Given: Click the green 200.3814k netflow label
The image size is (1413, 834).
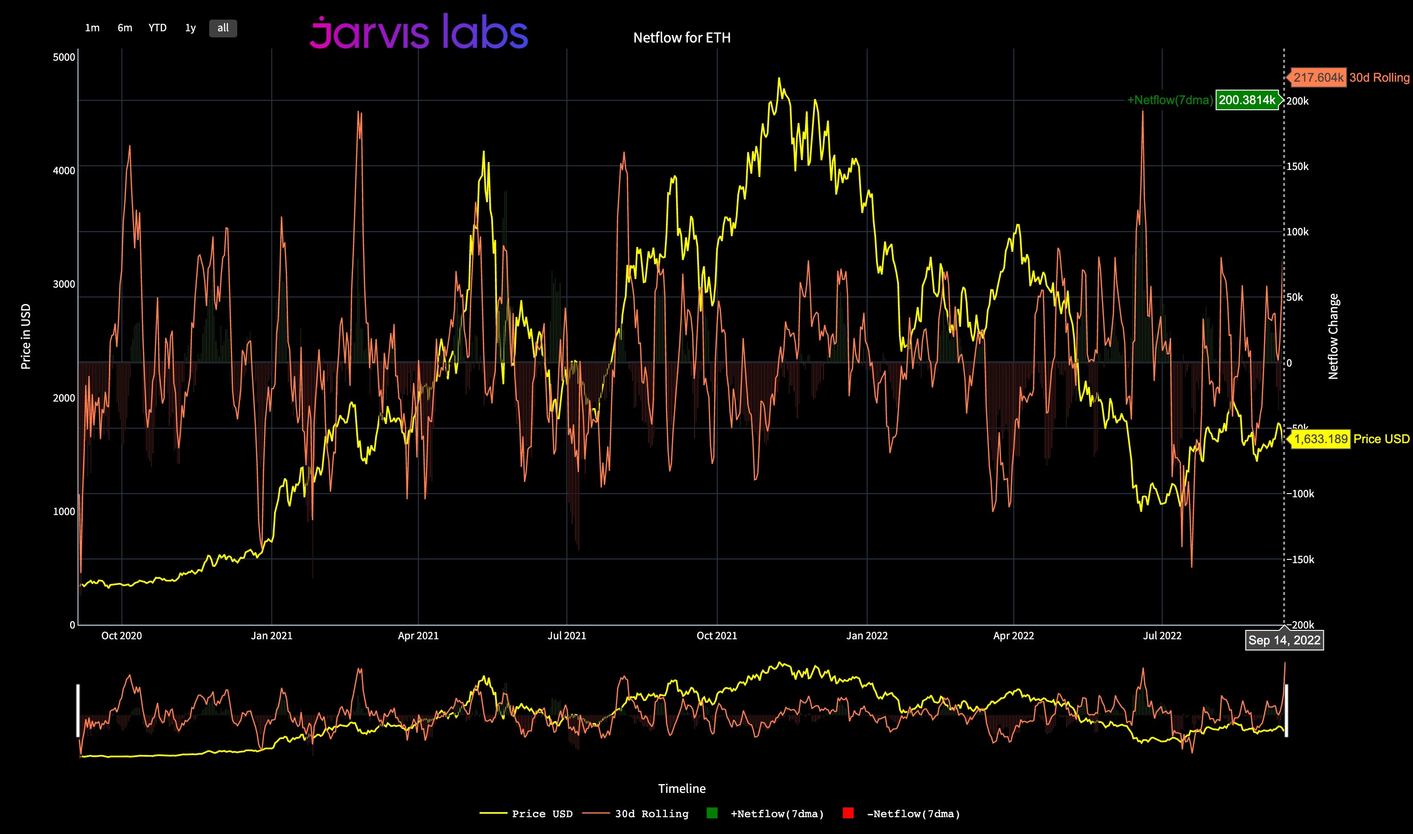Looking at the screenshot, I should coord(1247,100).
